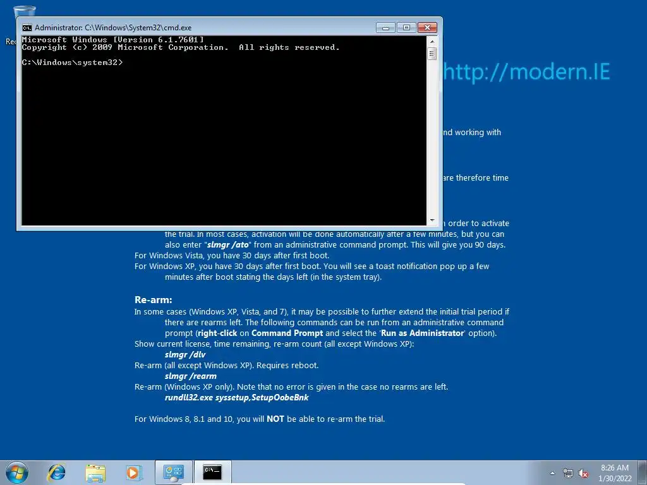
Task: Launch Internet Explorer from the taskbar
Action: pos(56,472)
